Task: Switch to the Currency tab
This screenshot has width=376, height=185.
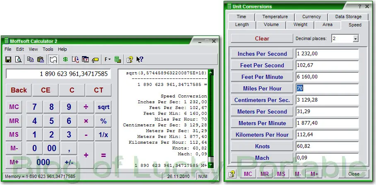Action: (311, 17)
